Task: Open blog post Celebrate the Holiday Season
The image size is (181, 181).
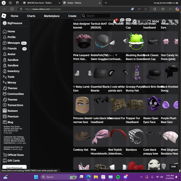Action: [14, 140]
